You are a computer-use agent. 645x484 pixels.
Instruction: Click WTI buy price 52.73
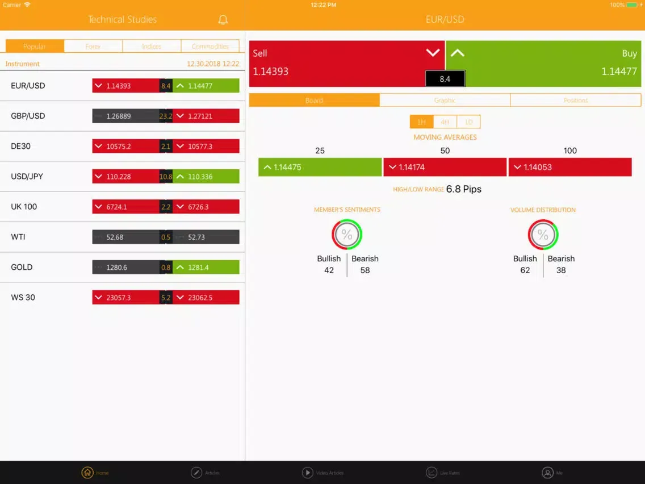tap(206, 237)
